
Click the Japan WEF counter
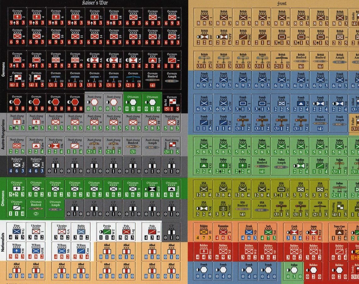313,232
